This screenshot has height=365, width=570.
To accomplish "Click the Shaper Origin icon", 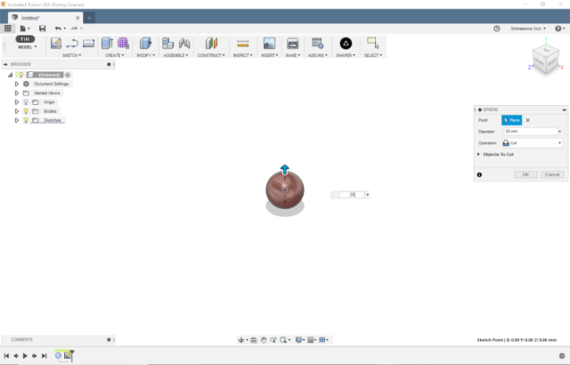I will [x=346, y=44].
